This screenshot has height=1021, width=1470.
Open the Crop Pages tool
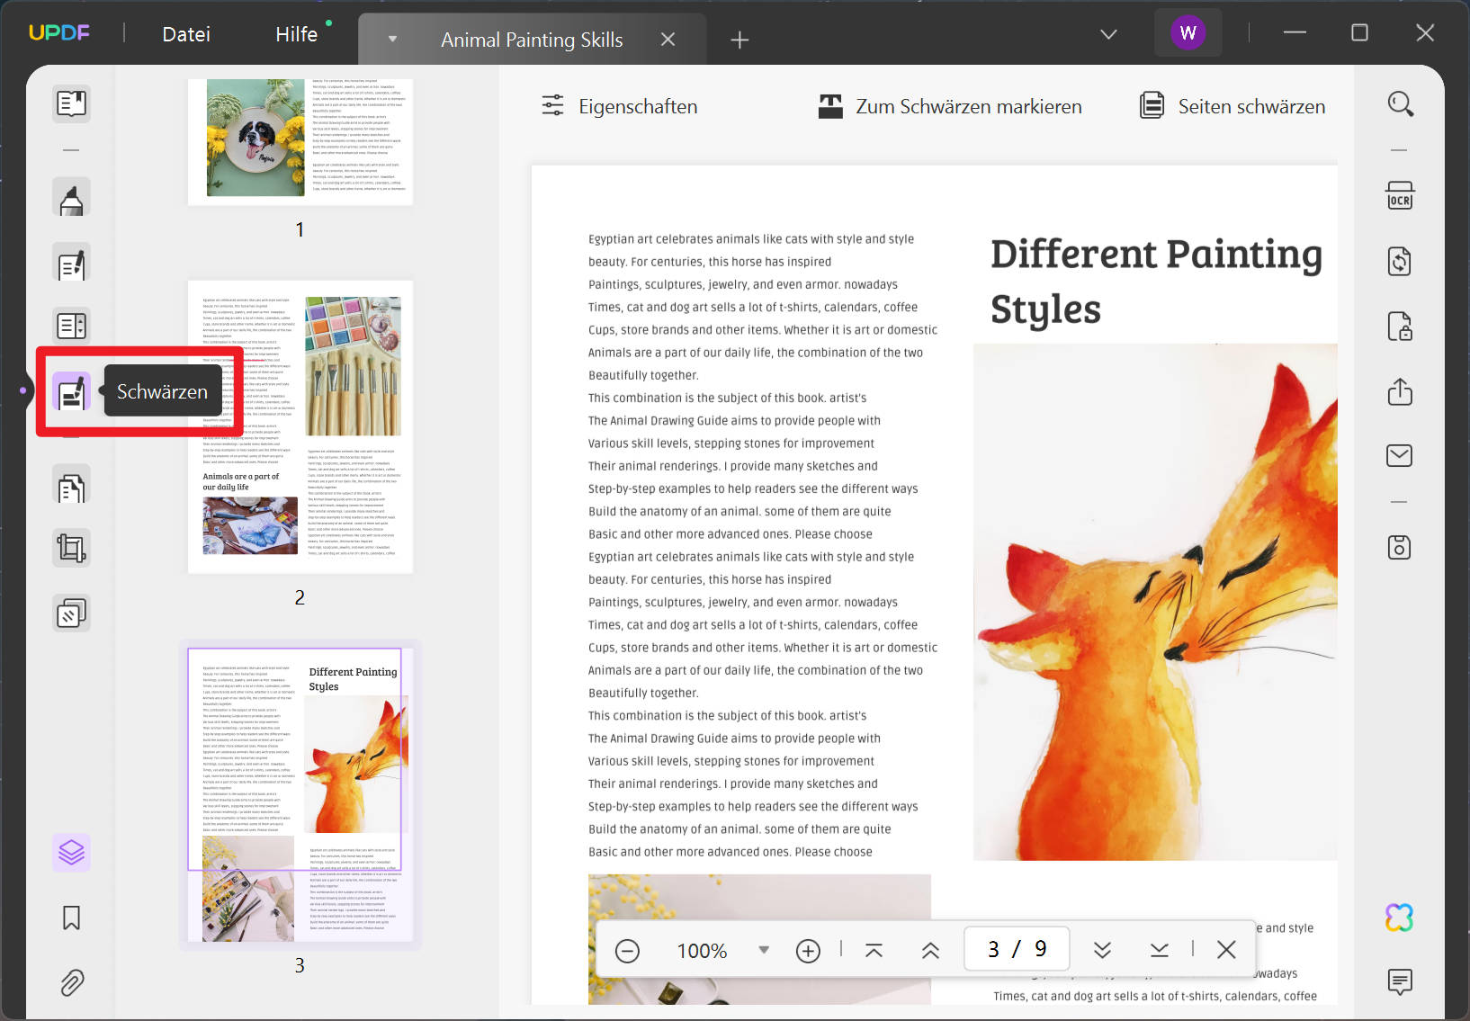(x=71, y=548)
